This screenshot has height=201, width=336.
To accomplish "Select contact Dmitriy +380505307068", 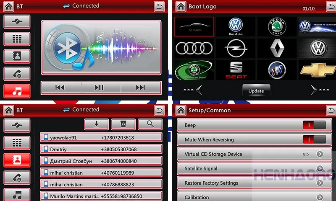I will pos(101,149).
